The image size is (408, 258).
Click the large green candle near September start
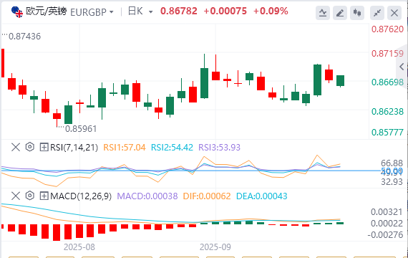click(204, 83)
